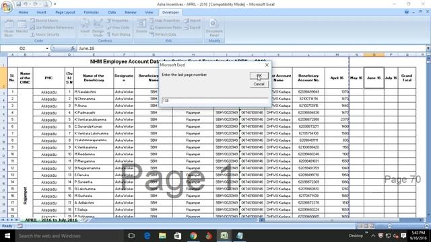Close the Microsoft Excel dialog with X
Image resolution: width=431 pixels, height=242 pixels.
tap(267, 65)
